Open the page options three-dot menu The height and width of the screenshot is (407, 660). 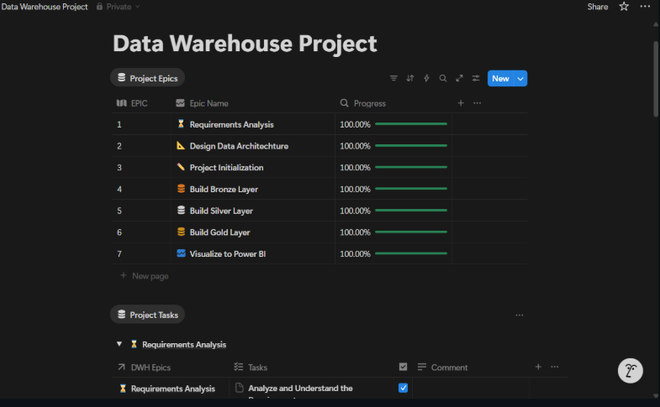pos(645,7)
